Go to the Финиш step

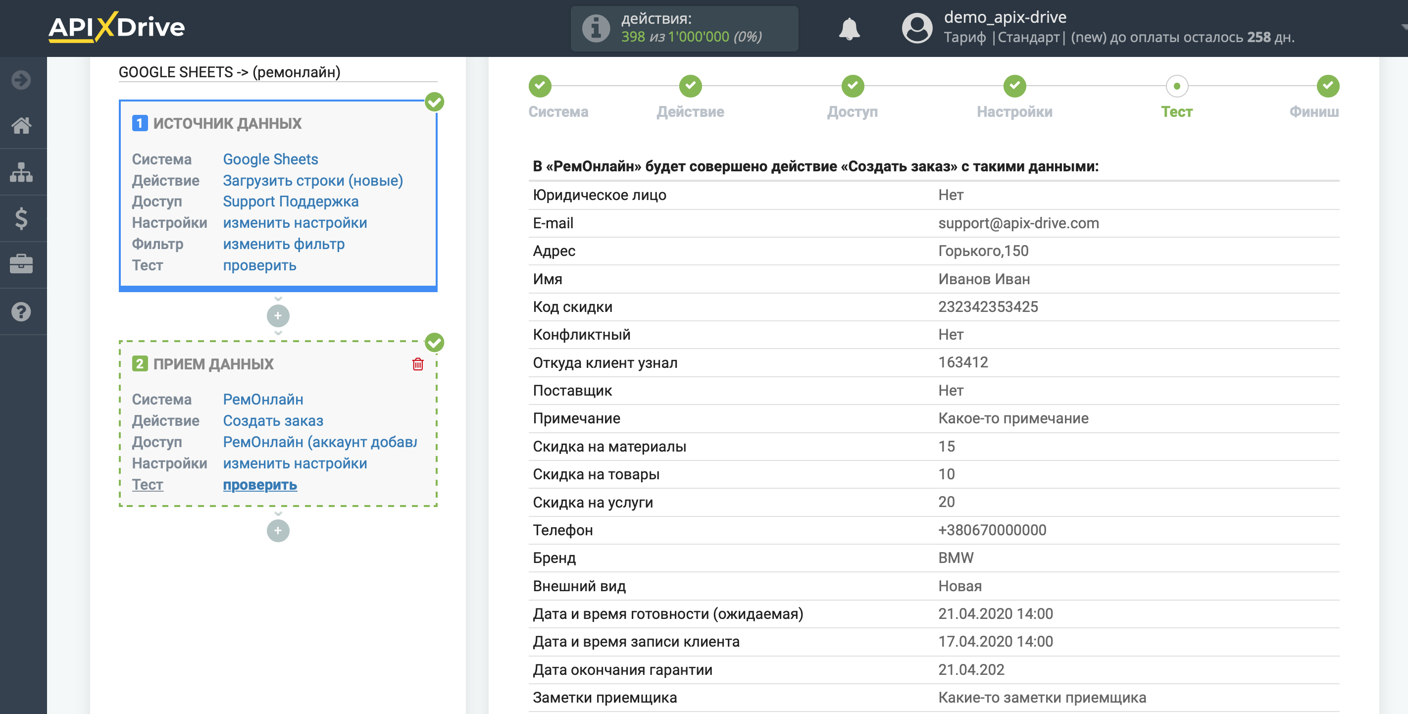click(1328, 86)
